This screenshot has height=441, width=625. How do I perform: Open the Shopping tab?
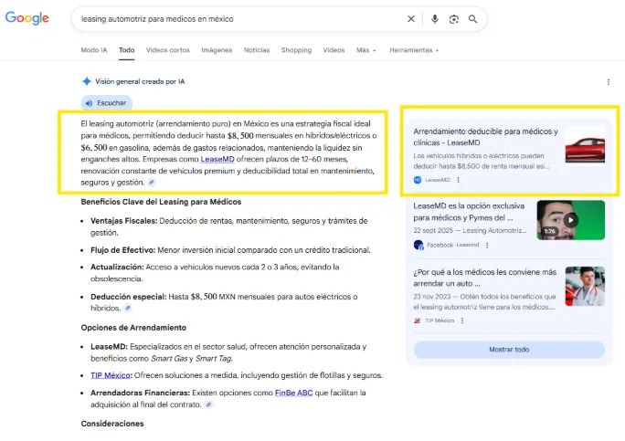pos(296,50)
